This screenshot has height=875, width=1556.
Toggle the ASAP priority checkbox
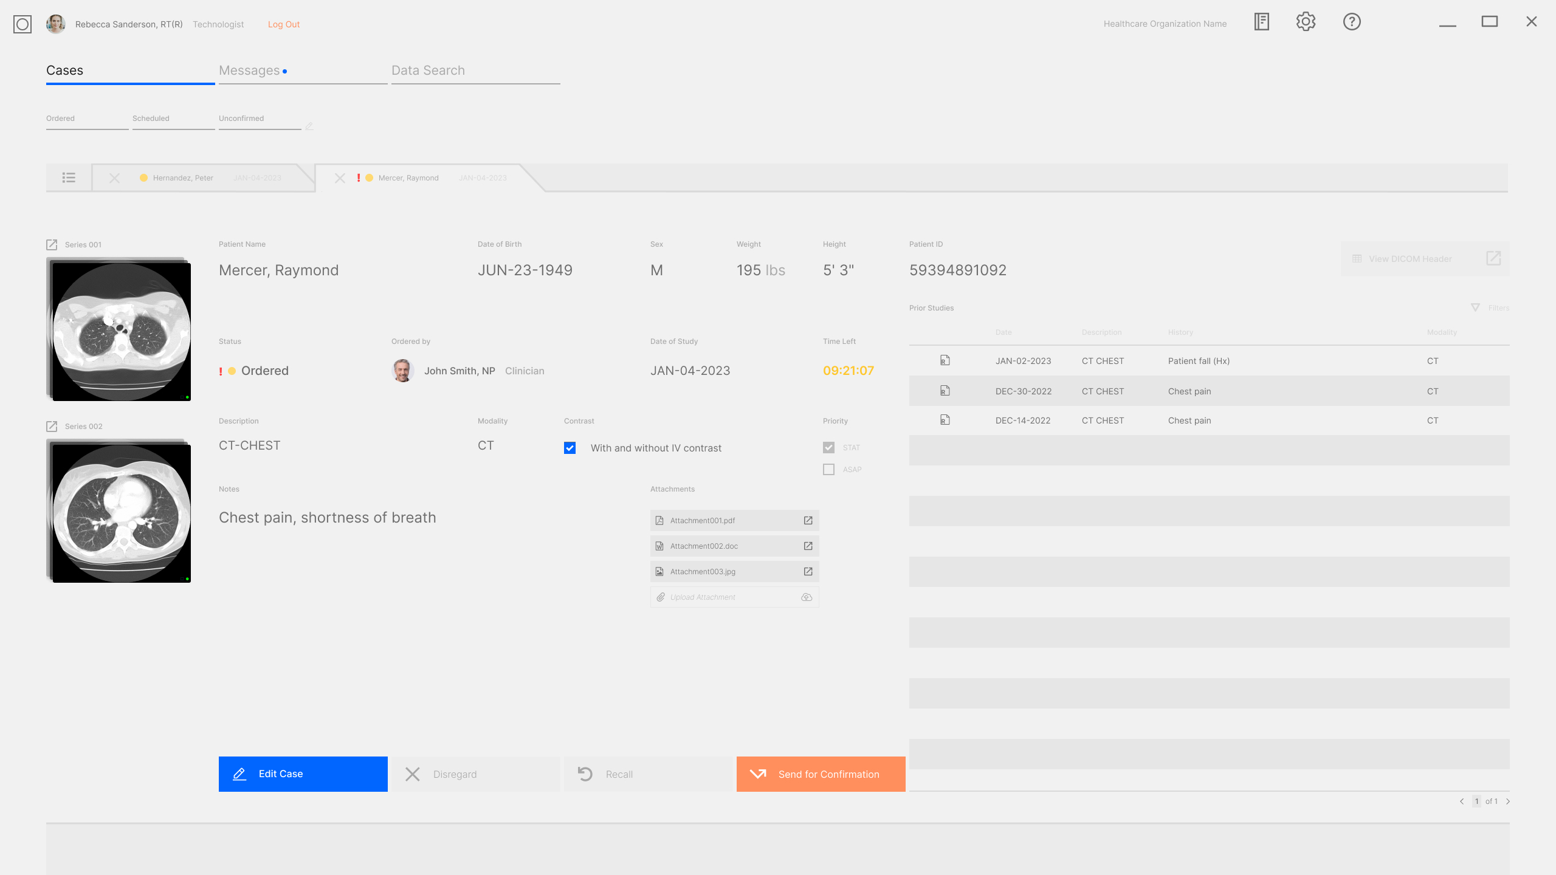[x=829, y=469]
